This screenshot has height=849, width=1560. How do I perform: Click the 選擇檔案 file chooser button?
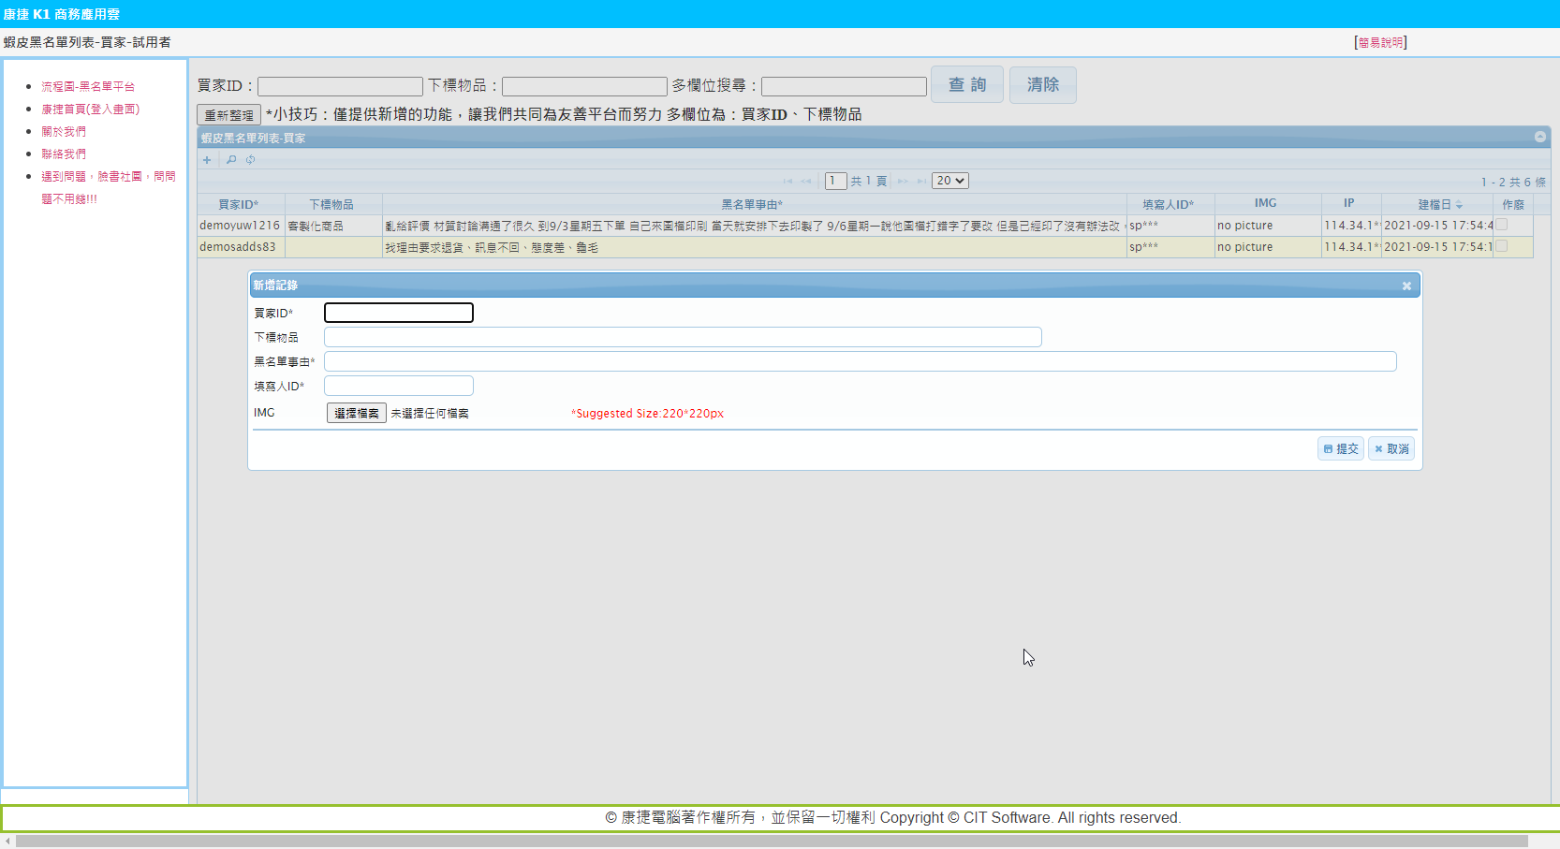(356, 413)
